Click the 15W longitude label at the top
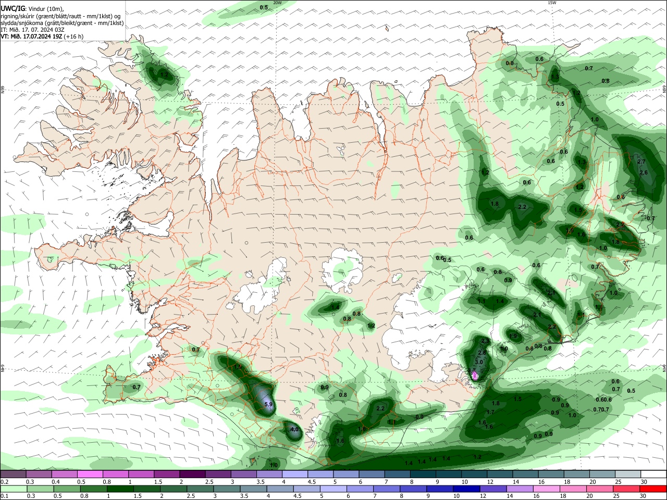 [x=552, y=3]
